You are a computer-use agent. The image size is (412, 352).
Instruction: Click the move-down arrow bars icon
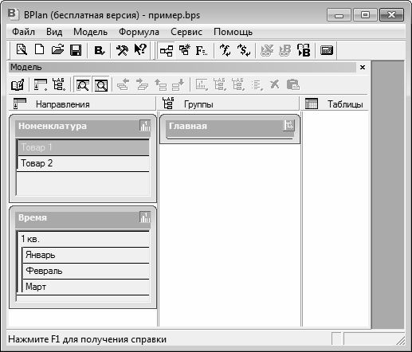[178, 85]
